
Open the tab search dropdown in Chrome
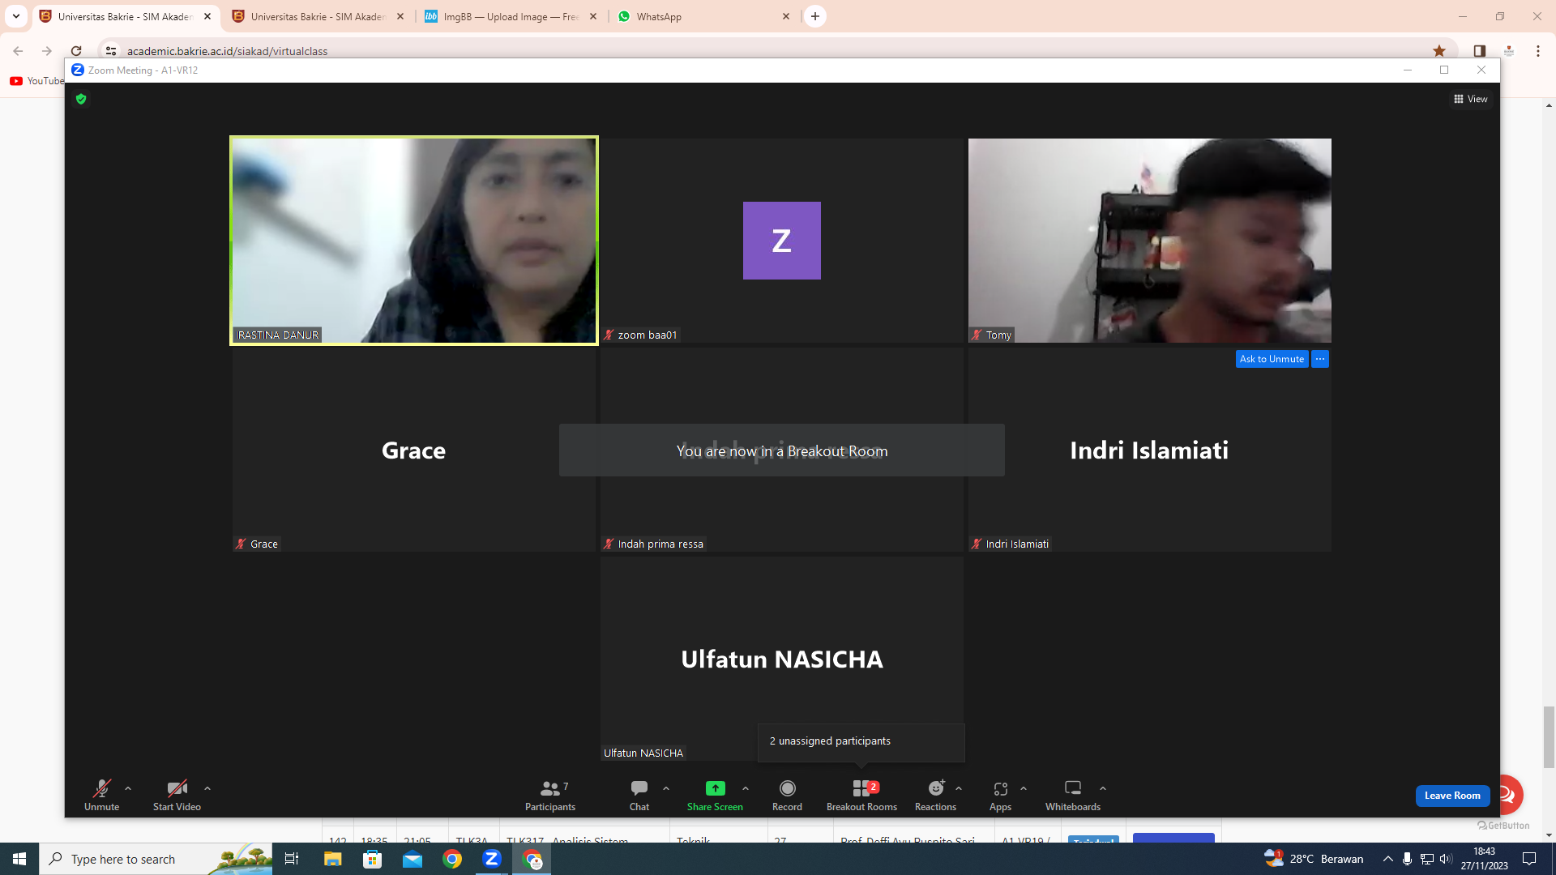pos(15,16)
